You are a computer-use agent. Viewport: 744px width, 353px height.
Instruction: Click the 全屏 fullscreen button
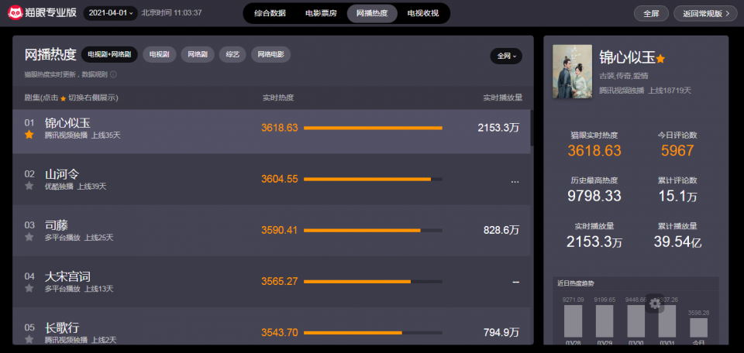click(x=652, y=13)
